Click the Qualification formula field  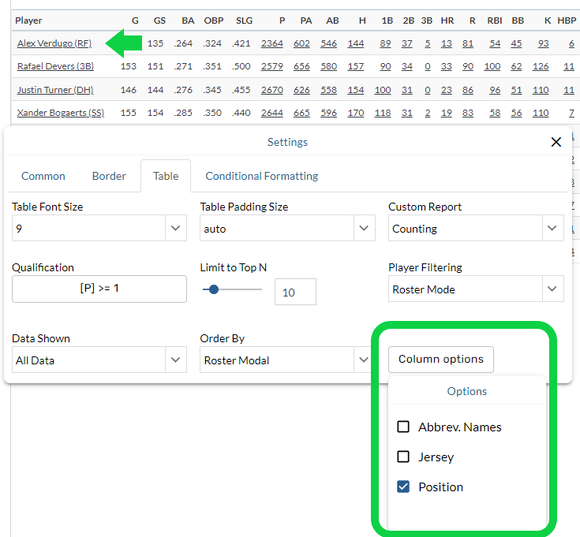[x=99, y=289]
